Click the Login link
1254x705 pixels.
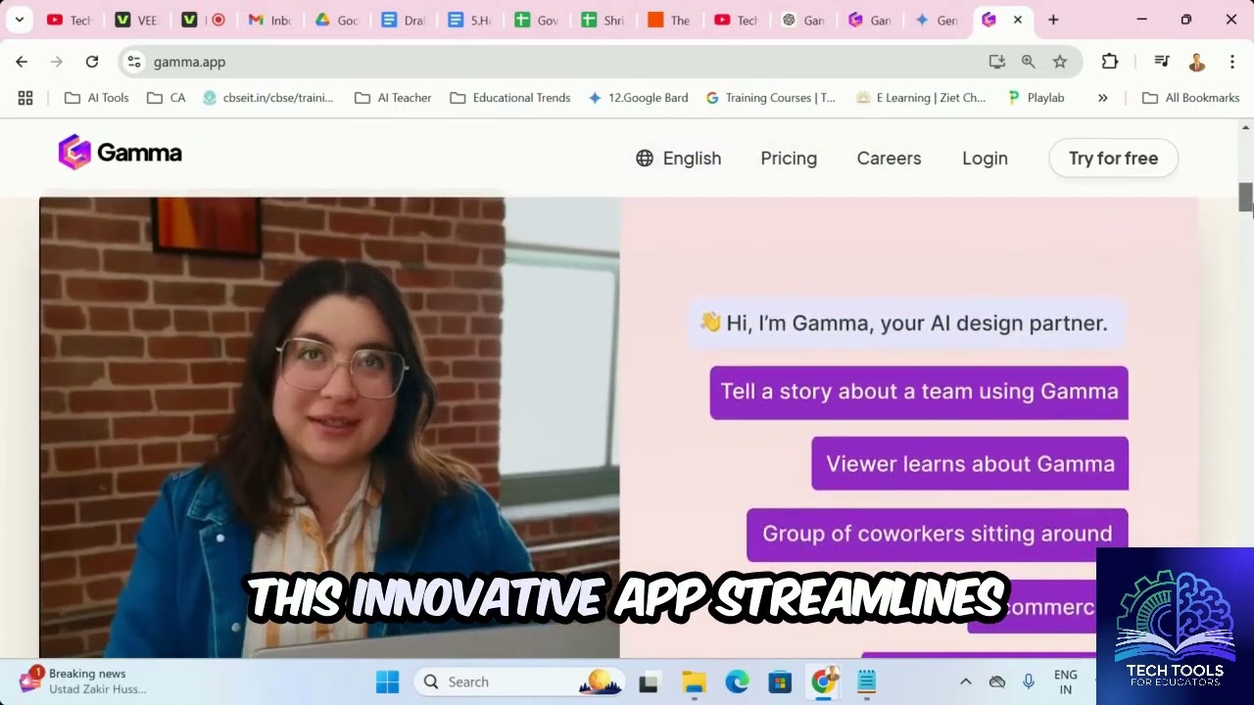tap(985, 159)
